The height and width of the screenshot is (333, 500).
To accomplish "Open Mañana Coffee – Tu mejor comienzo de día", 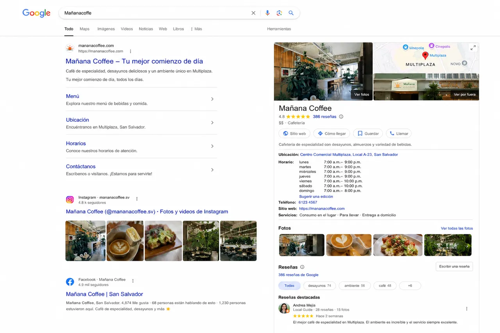I will 134,61.
